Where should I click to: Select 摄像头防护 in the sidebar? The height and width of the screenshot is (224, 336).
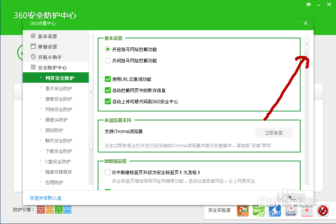[56, 120]
